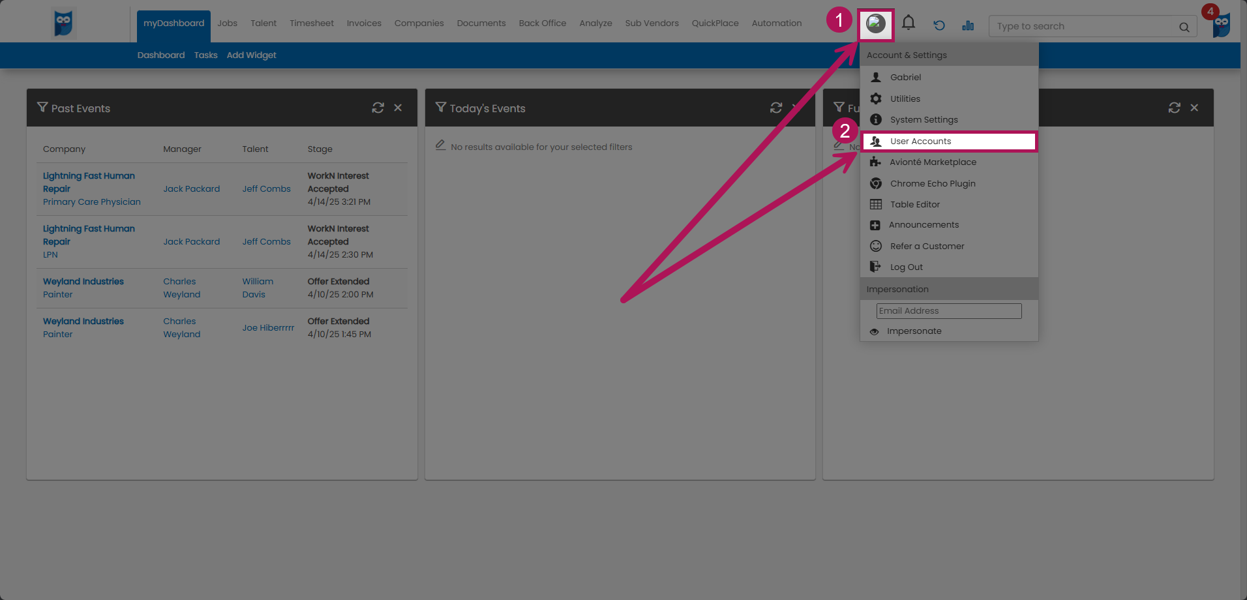Choose Log Out in account menu
Image resolution: width=1247 pixels, height=600 pixels.
click(x=906, y=267)
